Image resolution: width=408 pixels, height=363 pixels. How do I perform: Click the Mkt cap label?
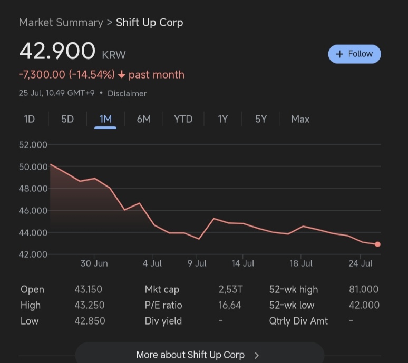click(x=162, y=289)
